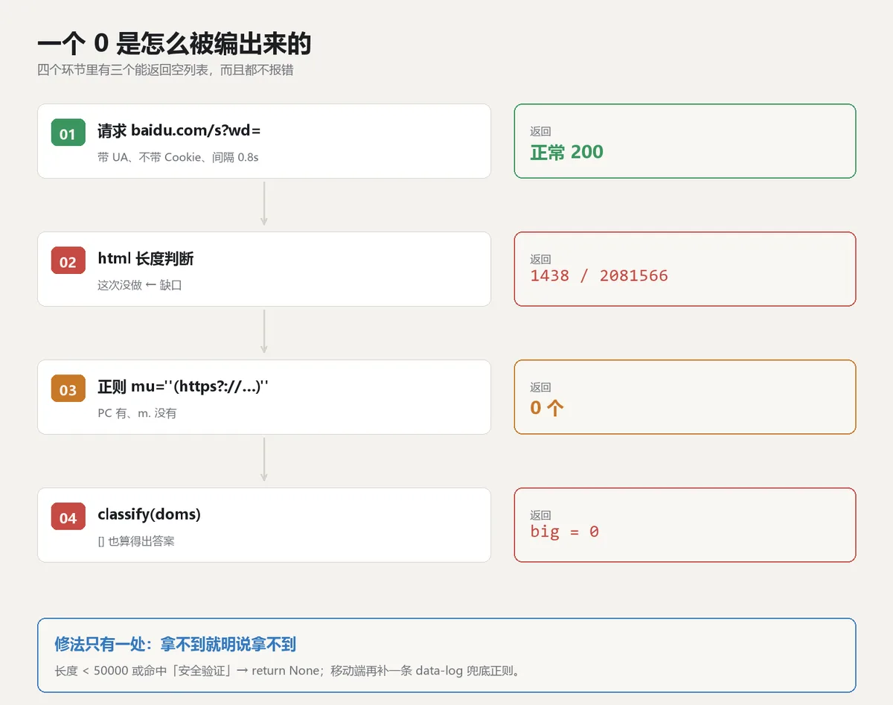Click the red 02 step badge
This screenshot has height=705, width=893.
[68, 261]
